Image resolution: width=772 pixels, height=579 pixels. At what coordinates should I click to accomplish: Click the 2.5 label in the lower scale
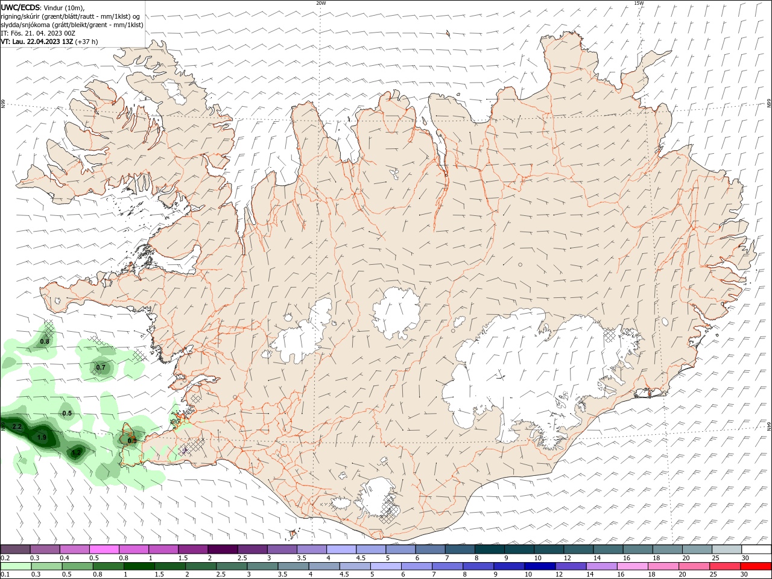221,575
